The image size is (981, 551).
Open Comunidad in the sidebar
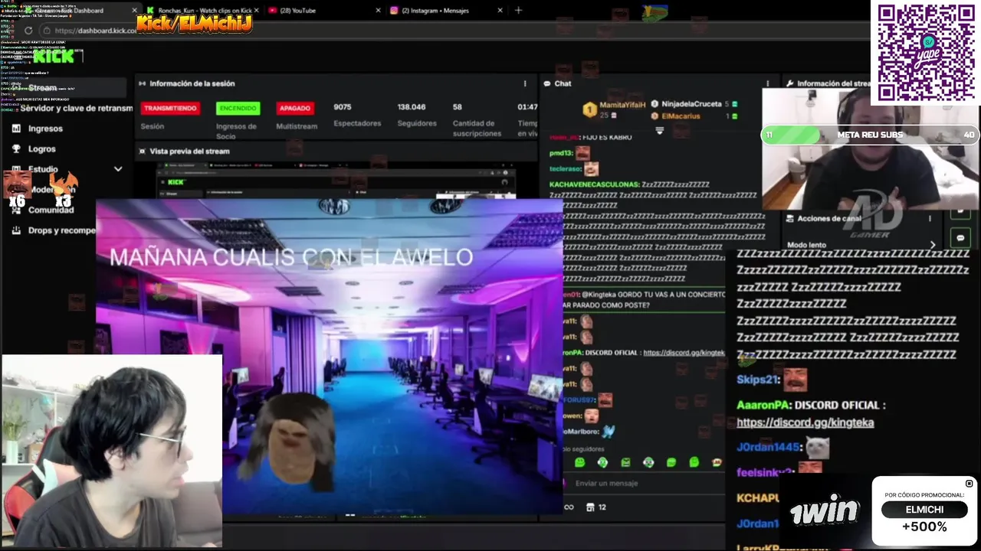tap(51, 210)
